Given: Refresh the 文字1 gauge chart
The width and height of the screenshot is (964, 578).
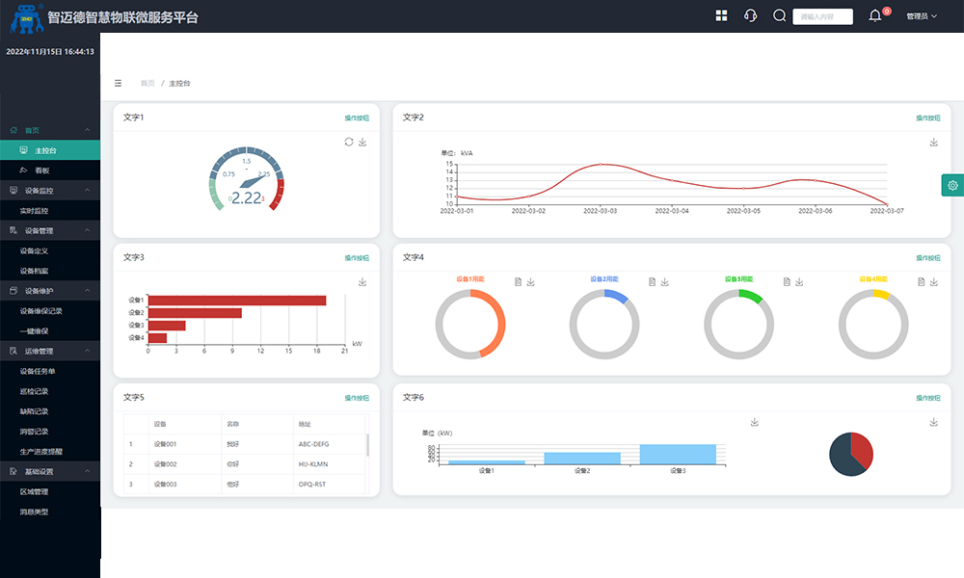Looking at the screenshot, I should coord(349,142).
